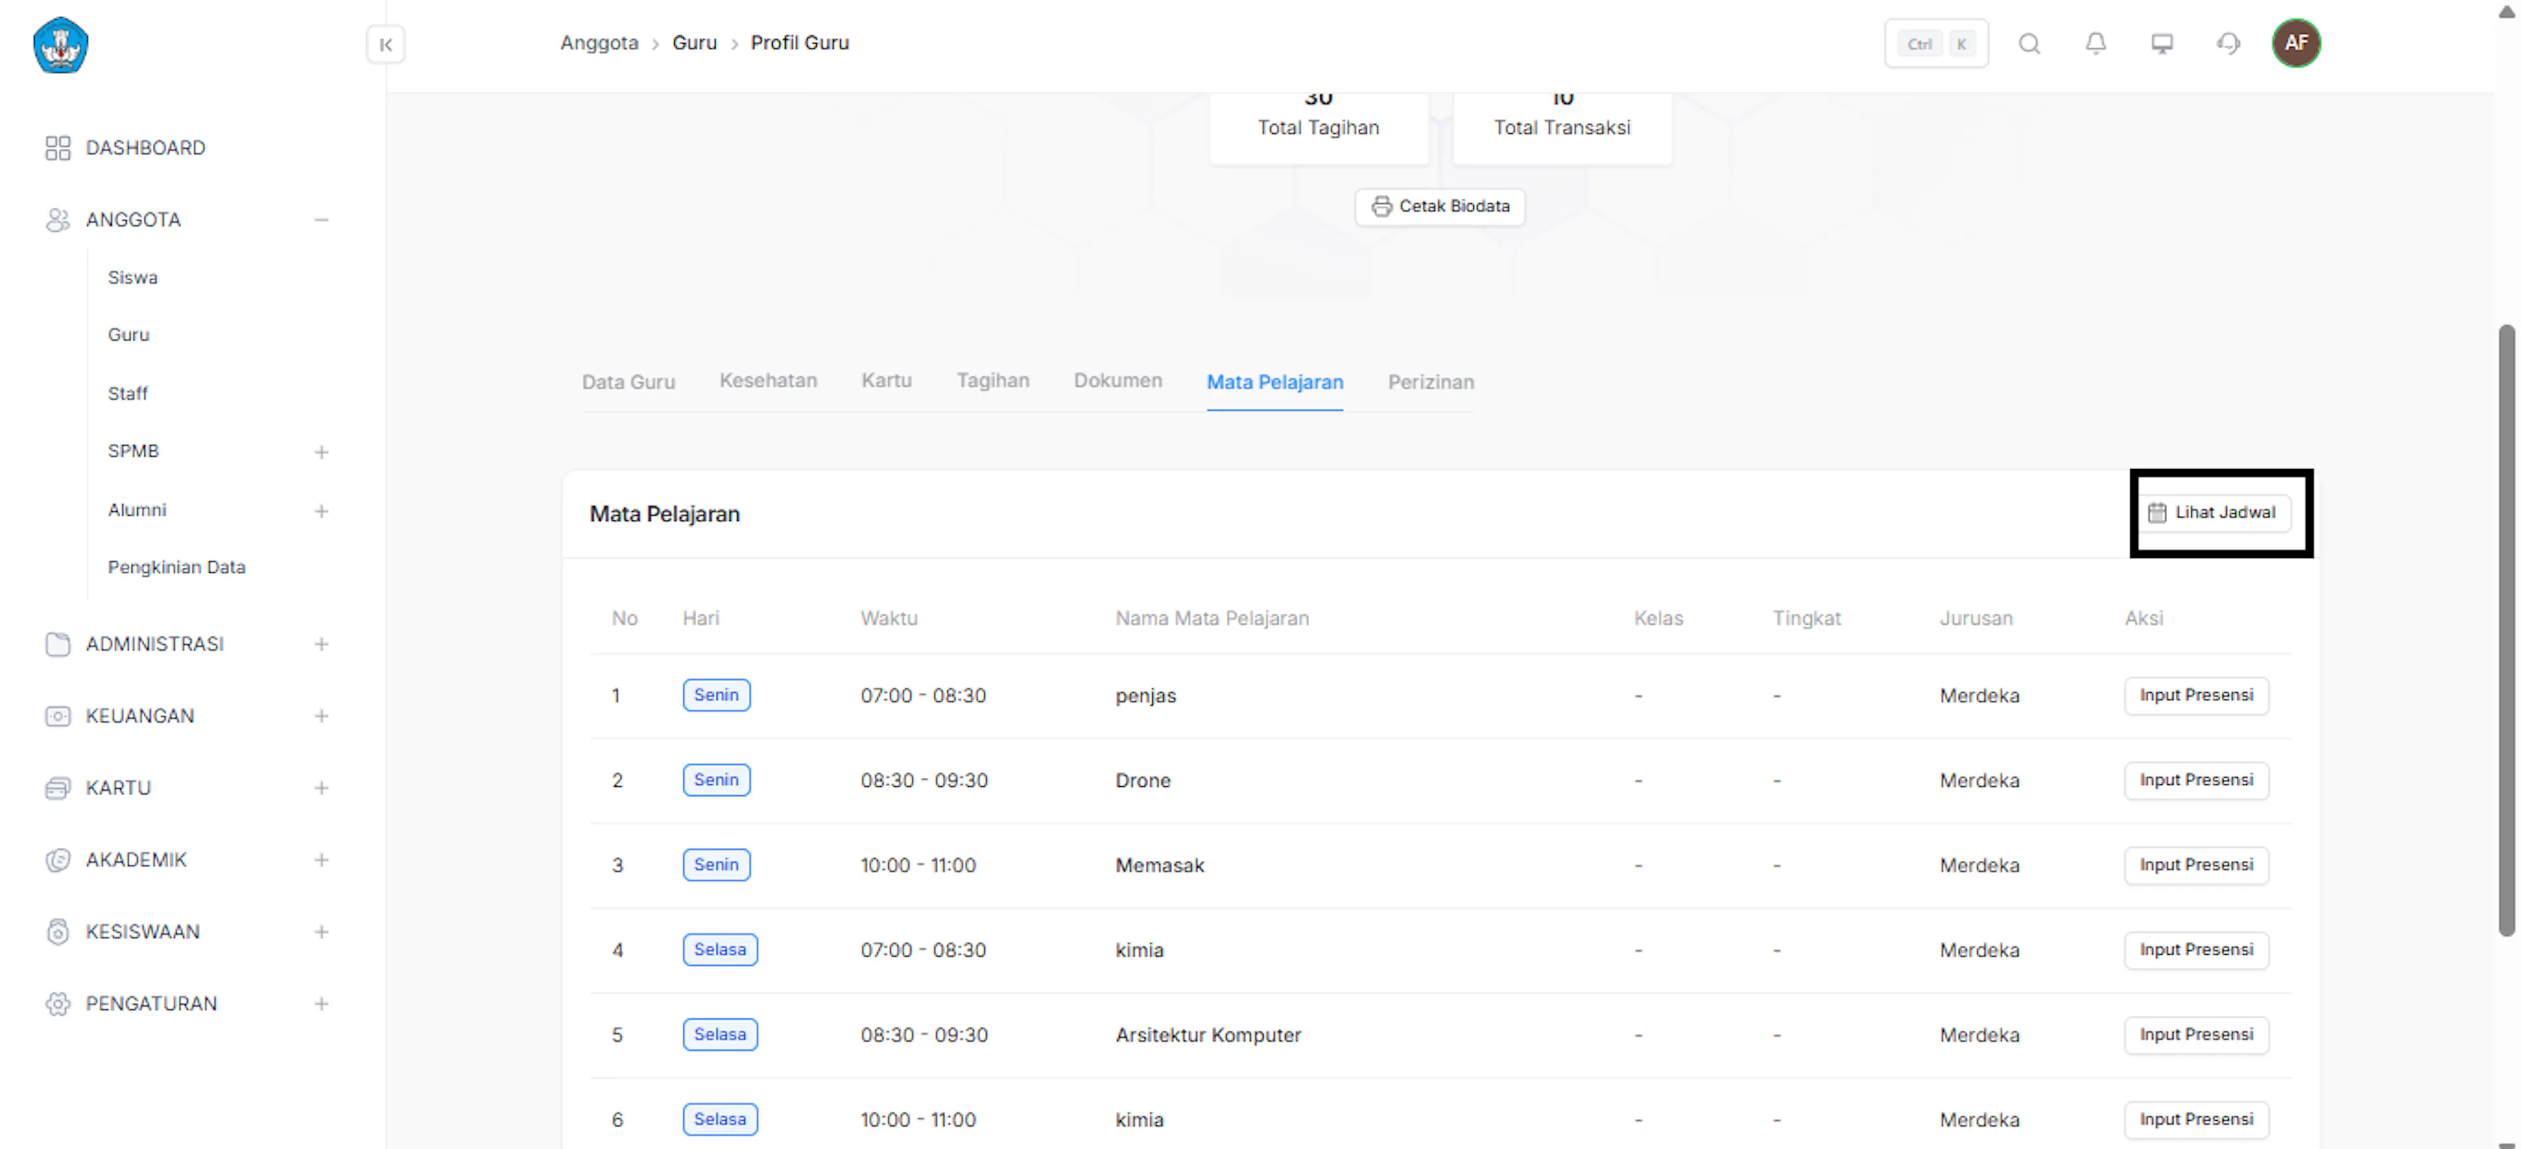Click the Dashboard grid icon
The image size is (2521, 1149).
point(58,148)
